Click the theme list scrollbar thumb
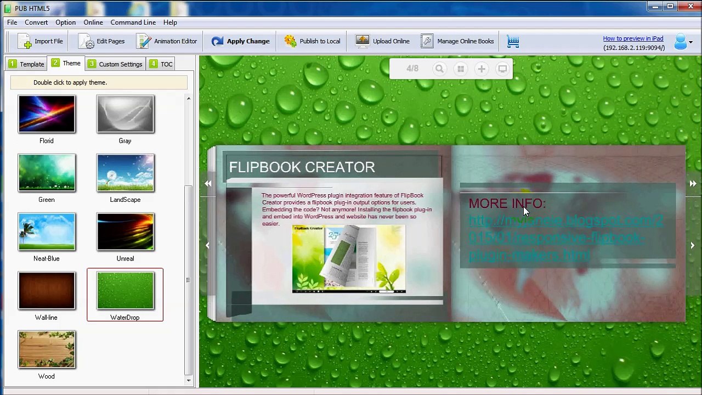702x395 pixels. [x=189, y=280]
